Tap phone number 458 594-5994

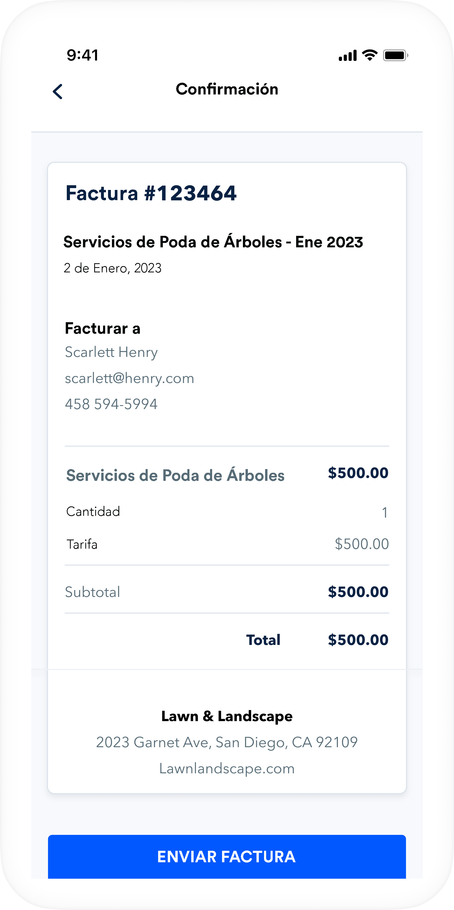[x=111, y=404]
